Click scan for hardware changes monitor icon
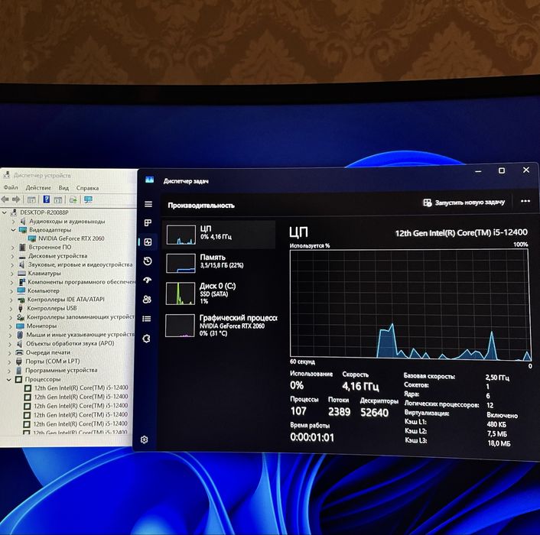 (88, 199)
